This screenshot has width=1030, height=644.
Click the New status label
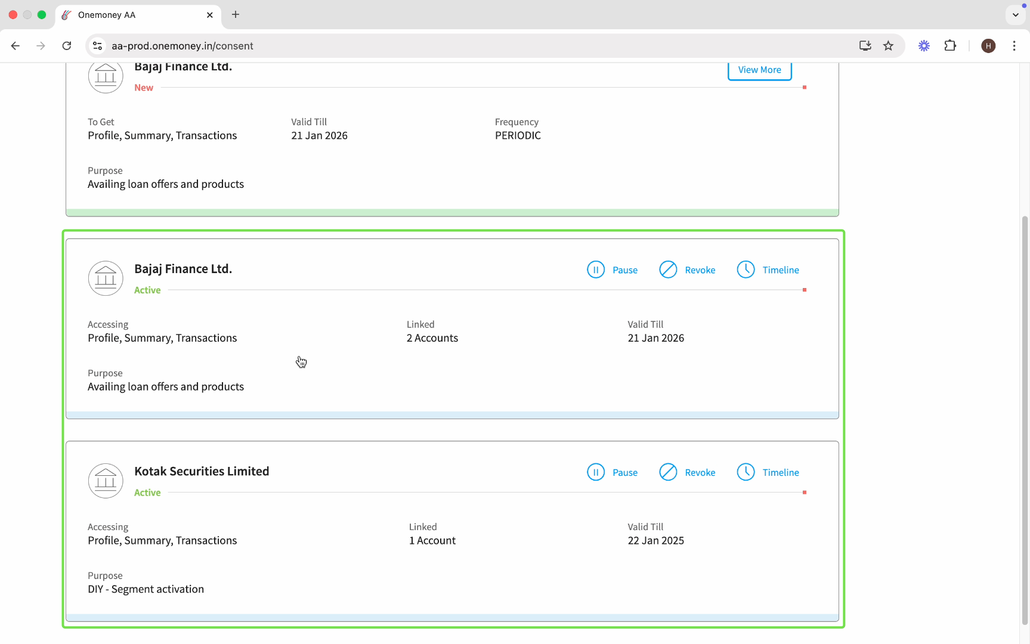[144, 88]
